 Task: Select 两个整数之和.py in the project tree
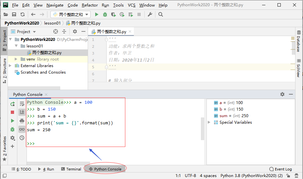coord(48,53)
